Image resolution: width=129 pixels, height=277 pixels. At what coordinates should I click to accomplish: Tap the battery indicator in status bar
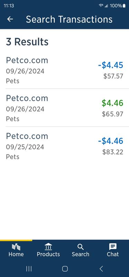coord(124,6)
